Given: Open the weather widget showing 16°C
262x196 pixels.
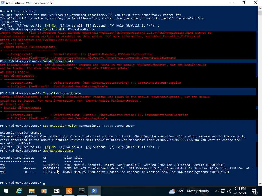Looking at the screenshot, I should pyautogui.click(x=189, y=191).
